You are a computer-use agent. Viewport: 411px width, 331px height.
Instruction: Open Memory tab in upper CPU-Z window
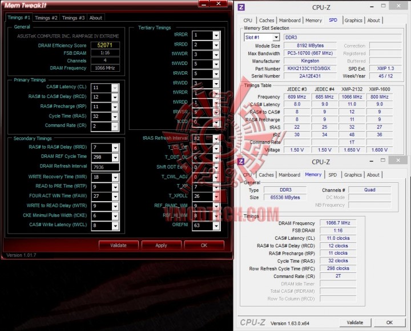tap(313, 21)
